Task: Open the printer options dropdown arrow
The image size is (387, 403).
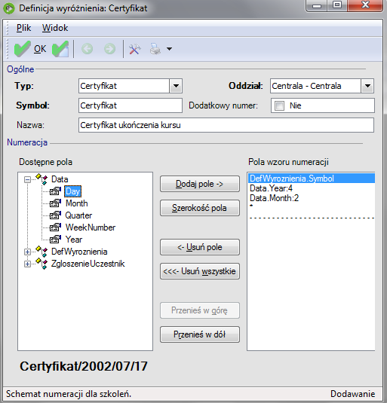Action: pyautogui.click(x=169, y=49)
